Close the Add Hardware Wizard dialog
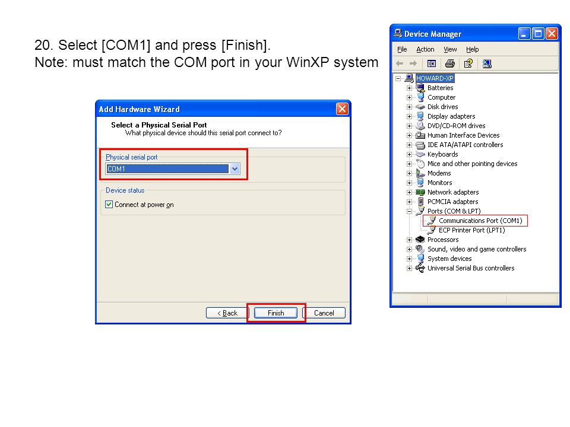 click(x=342, y=109)
